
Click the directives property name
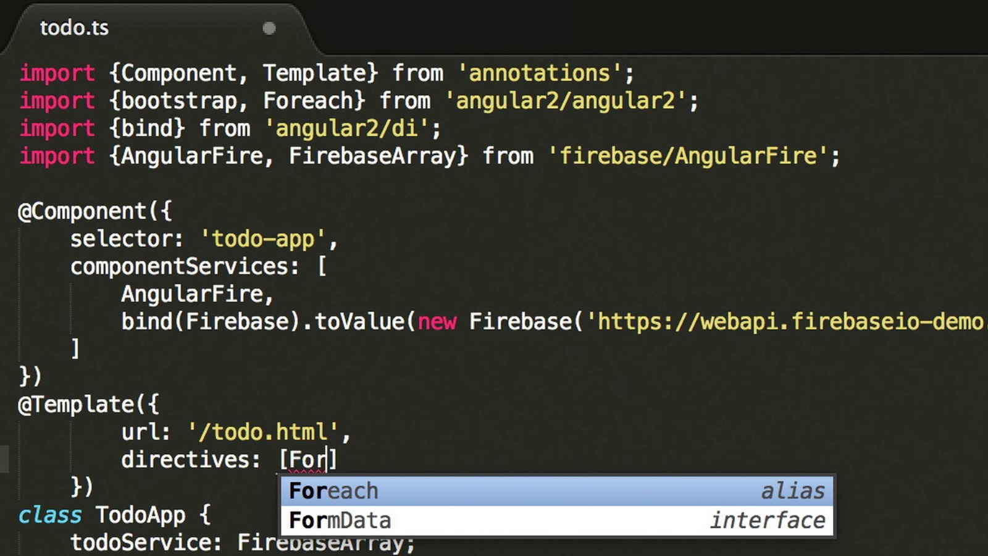tap(184, 460)
